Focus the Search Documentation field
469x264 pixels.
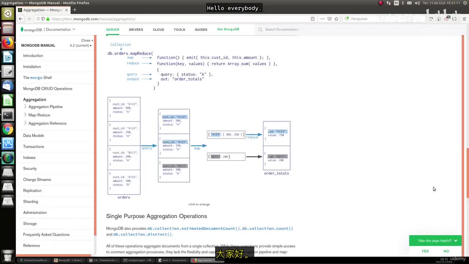(x=281, y=29)
